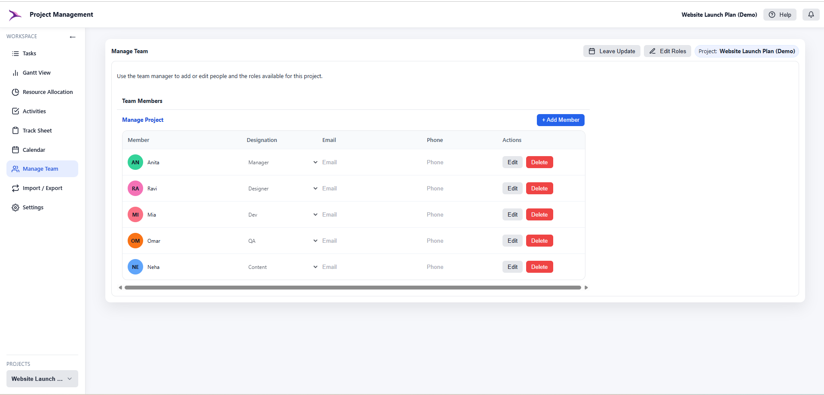Select Manage Team in the sidebar

[41, 169]
